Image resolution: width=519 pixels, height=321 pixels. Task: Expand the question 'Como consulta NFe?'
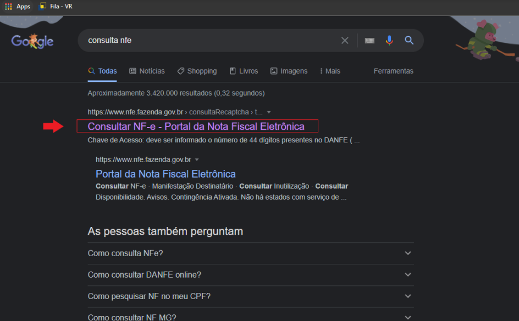point(251,253)
